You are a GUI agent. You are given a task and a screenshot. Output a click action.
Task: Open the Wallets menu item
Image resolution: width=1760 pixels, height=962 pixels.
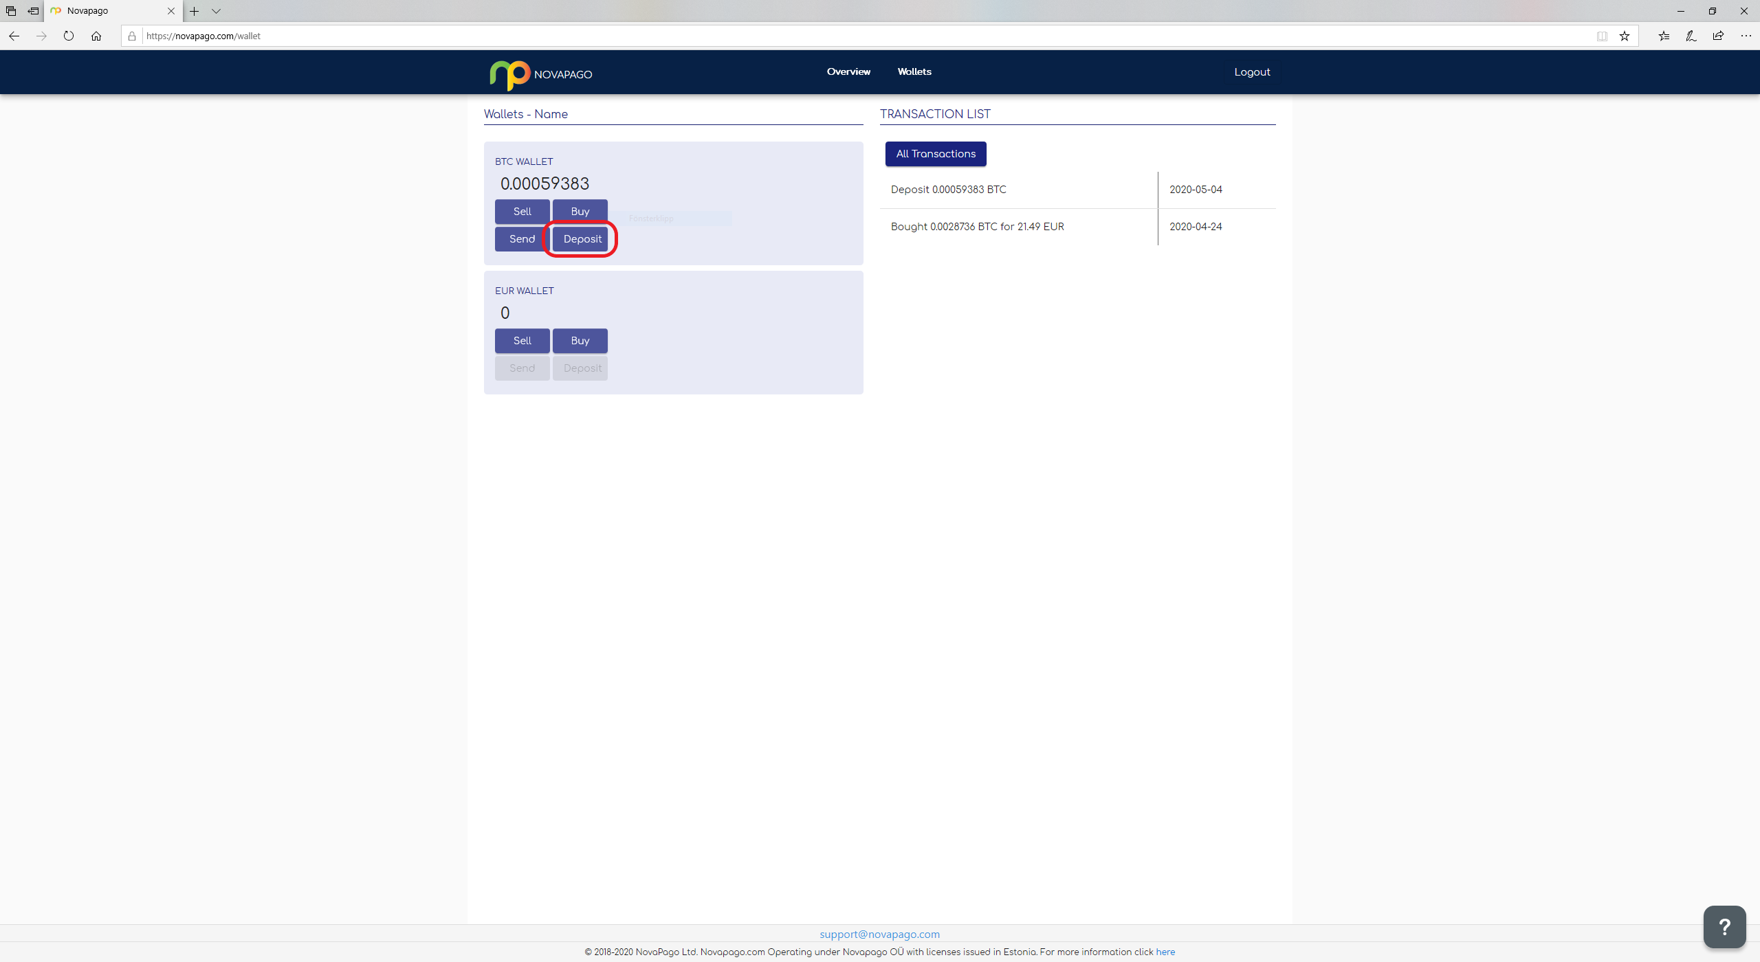pos(914,71)
